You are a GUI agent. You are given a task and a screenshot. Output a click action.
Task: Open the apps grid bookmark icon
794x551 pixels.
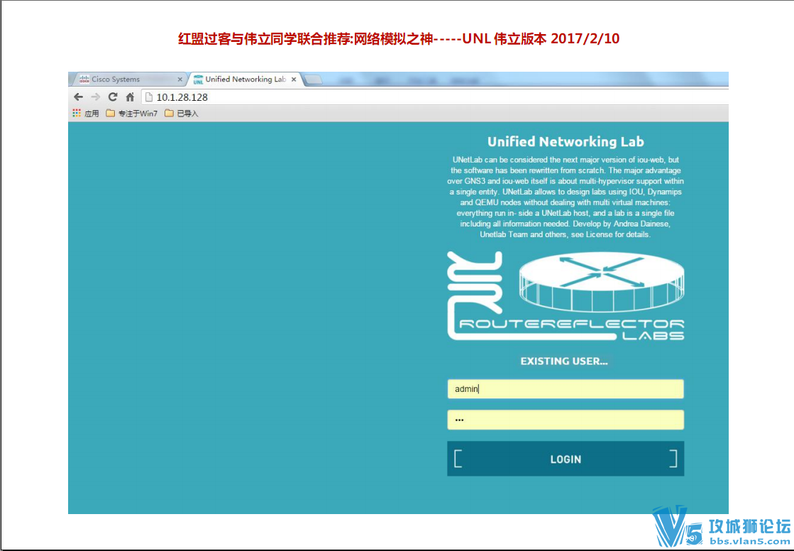coord(77,113)
